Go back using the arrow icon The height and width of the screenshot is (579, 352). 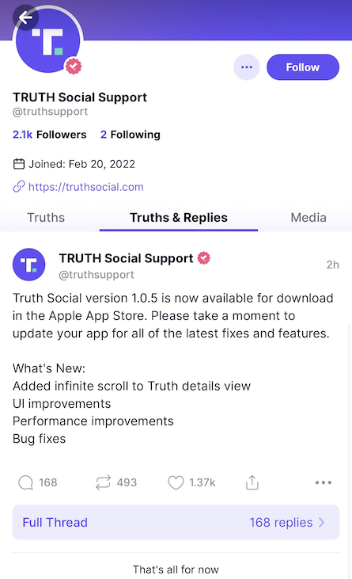click(x=25, y=17)
